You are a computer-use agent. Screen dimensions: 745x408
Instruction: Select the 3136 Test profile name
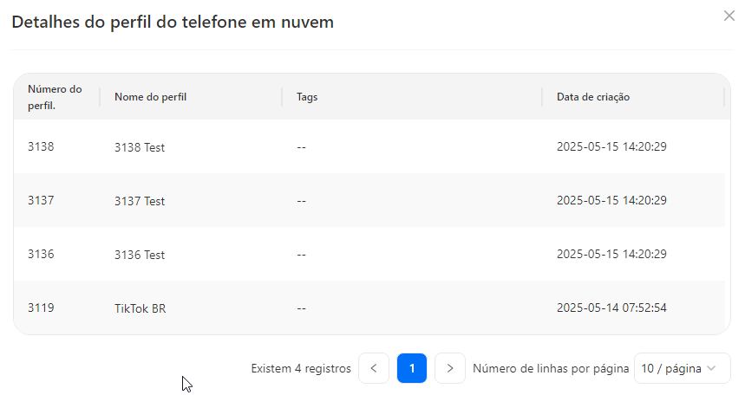coord(140,255)
